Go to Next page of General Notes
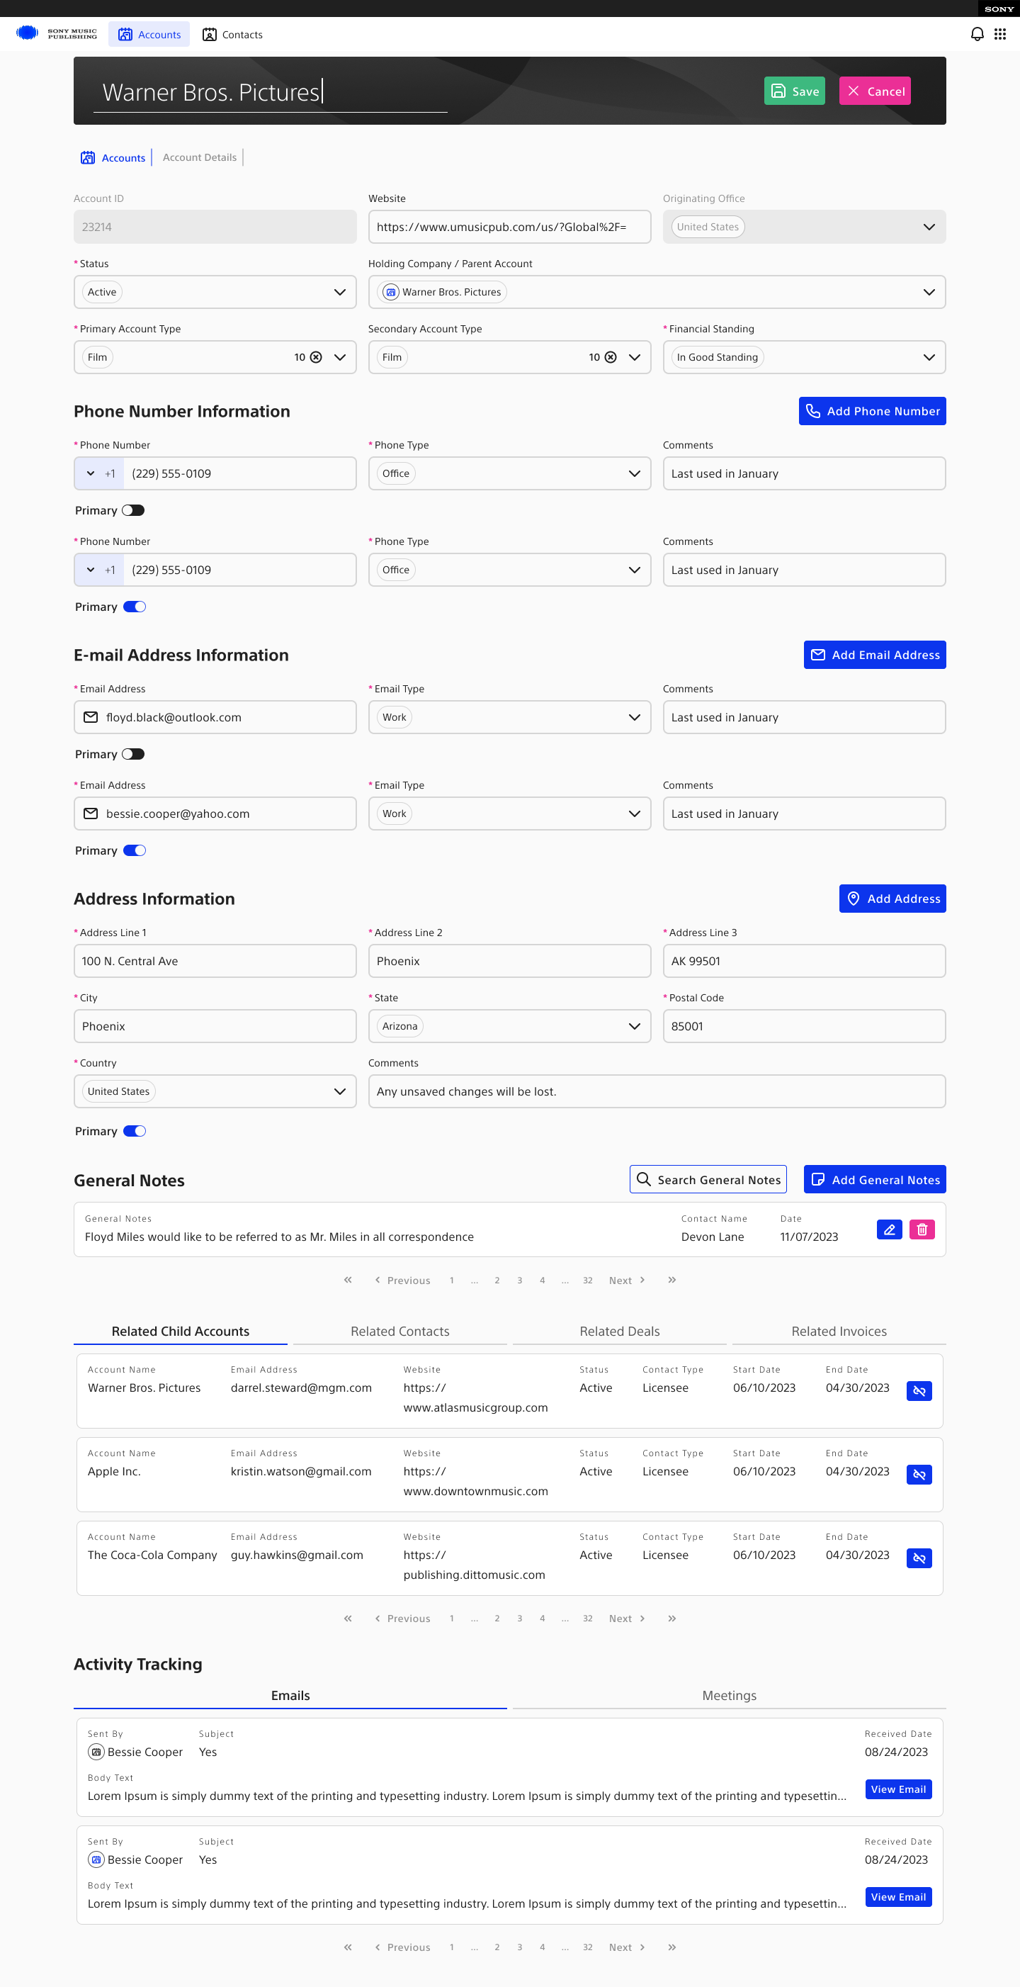Screen dimensions: 1020x1987 pos(627,1280)
